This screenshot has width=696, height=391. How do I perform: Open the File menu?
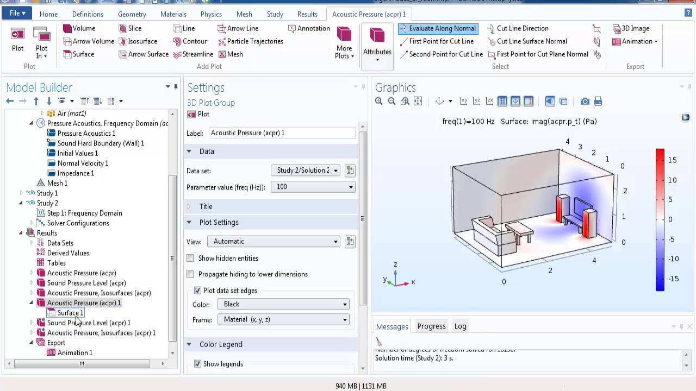pyautogui.click(x=17, y=13)
